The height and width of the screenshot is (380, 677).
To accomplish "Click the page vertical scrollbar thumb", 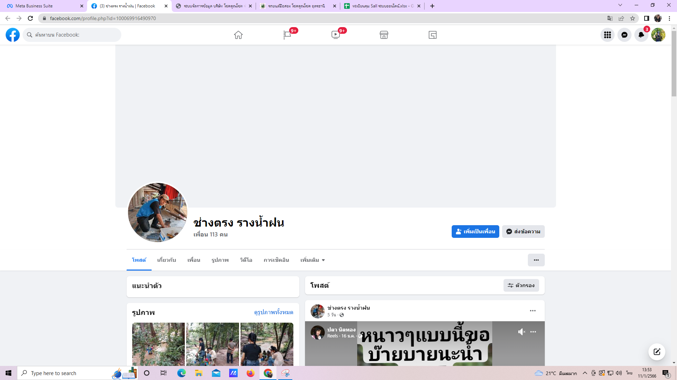I will pos(674,63).
